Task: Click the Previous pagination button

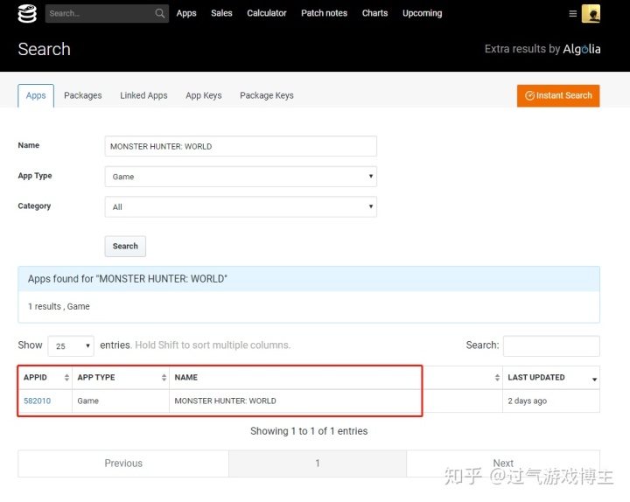Action: pos(123,464)
